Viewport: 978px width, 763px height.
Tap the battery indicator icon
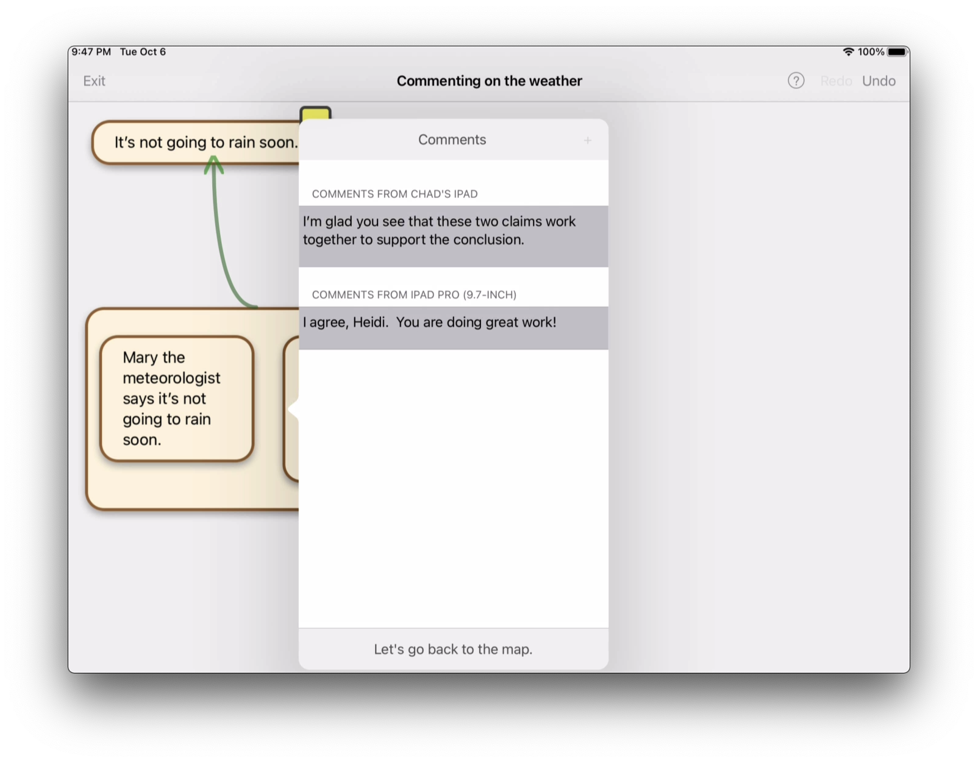coord(897,52)
